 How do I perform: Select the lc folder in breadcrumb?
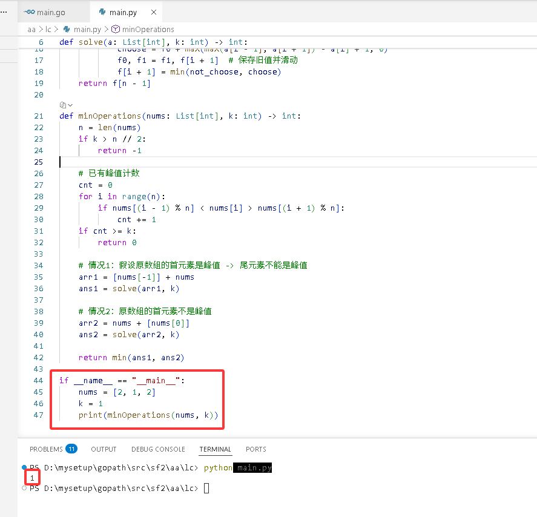(x=48, y=30)
